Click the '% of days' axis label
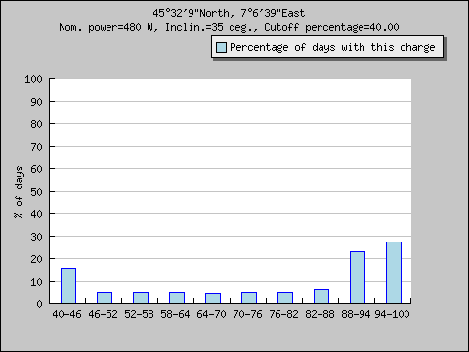 coord(19,192)
